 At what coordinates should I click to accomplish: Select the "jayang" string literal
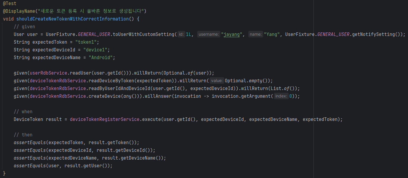(x=232, y=34)
